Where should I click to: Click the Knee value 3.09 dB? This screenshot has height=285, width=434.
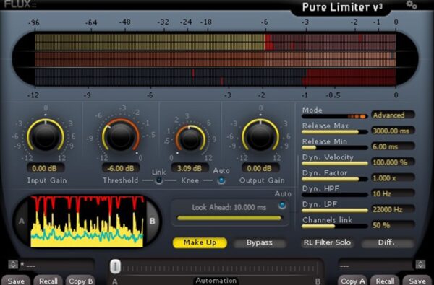click(x=190, y=168)
